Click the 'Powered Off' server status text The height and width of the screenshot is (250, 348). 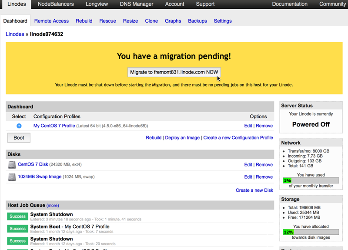(x=311, y=124)
